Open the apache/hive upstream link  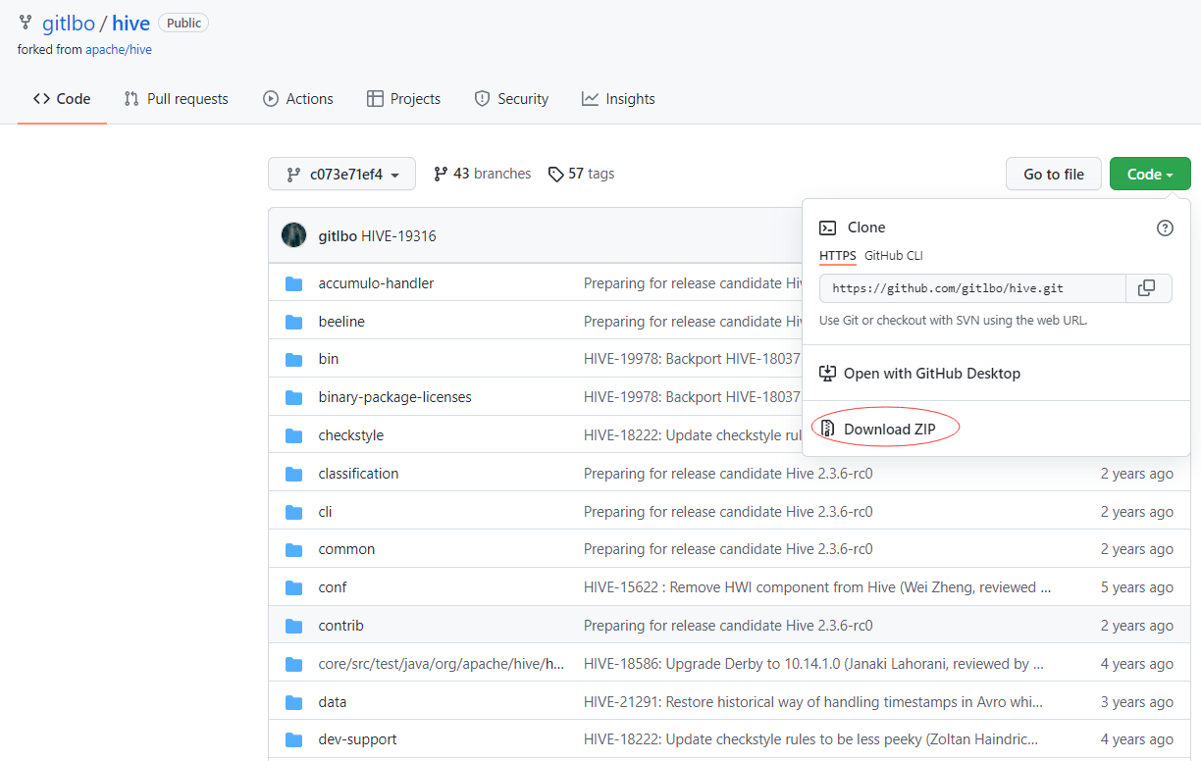[x=119, y=49]
